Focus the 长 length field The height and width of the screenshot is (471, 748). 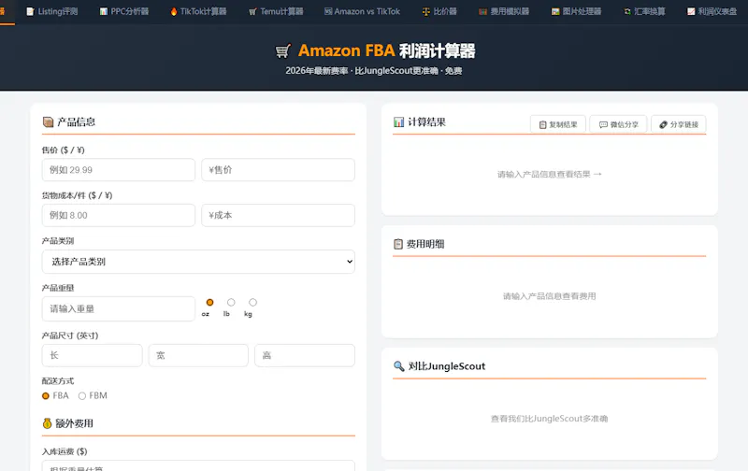(x=92, y=355)
